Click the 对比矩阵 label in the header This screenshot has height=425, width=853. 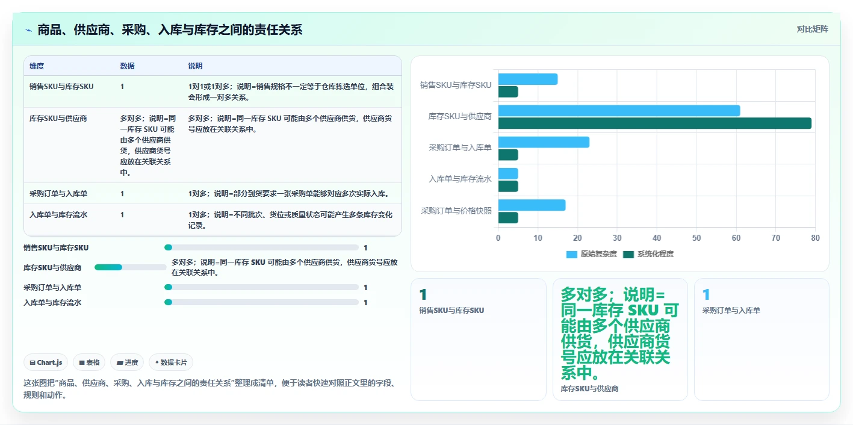pyautogui.click(x=812, y=29)
